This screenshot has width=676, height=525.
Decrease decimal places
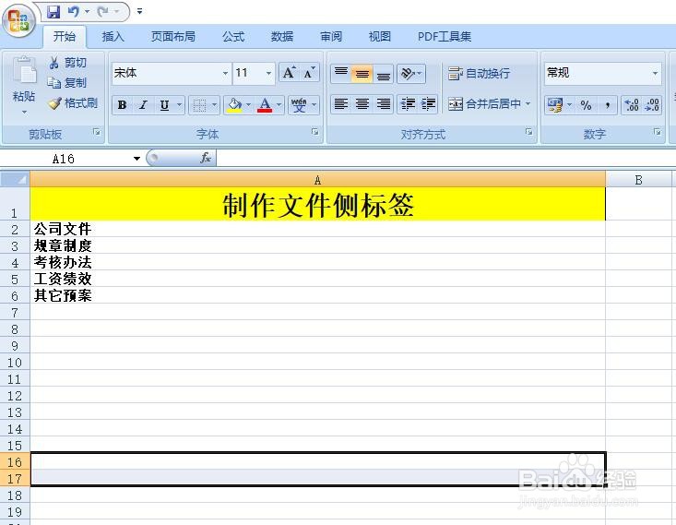(652, 105)
